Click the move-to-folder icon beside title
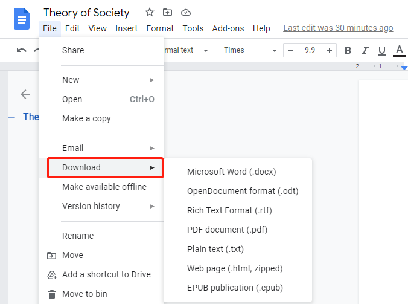408x304 pixels. click(167, 12)
